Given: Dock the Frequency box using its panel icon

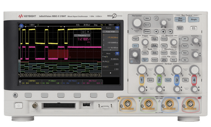Looking at the screenshot, I should 83,32.
